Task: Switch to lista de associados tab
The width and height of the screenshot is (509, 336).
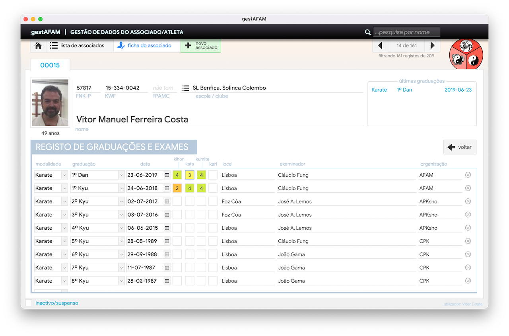Action: tap(77, 45)
